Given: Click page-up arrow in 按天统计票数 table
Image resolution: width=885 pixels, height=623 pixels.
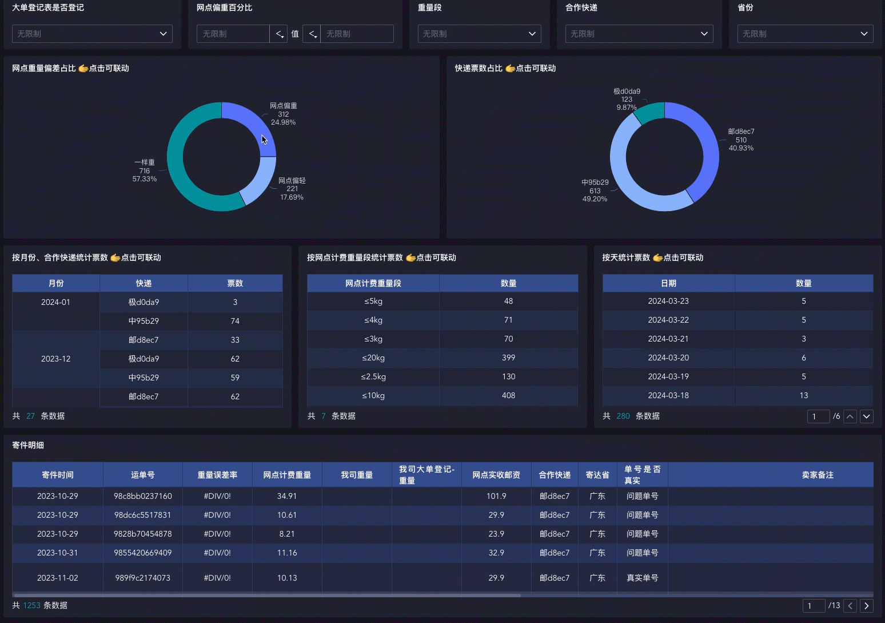Looking at the screenshot, I should [850, 416].
